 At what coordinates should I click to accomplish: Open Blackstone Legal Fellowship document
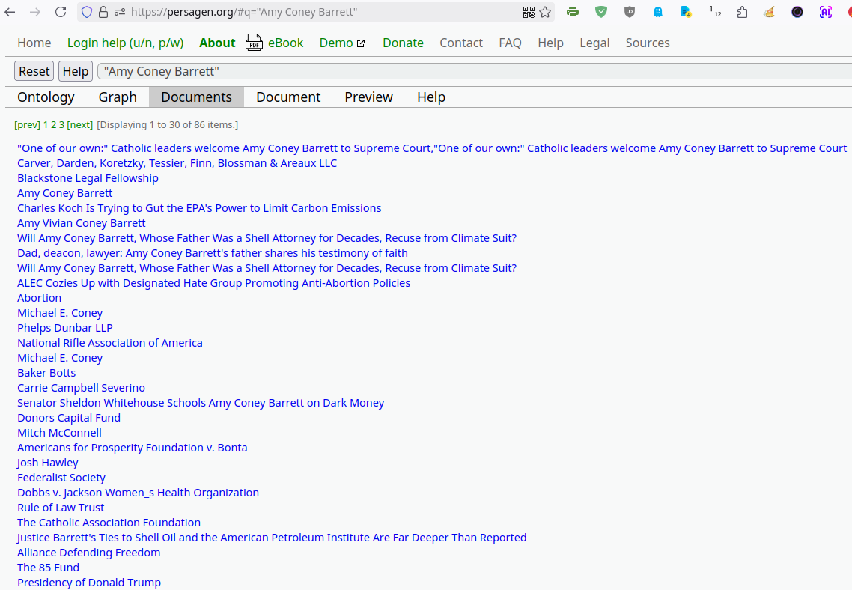pyautogui.click(x=88, y=178)
